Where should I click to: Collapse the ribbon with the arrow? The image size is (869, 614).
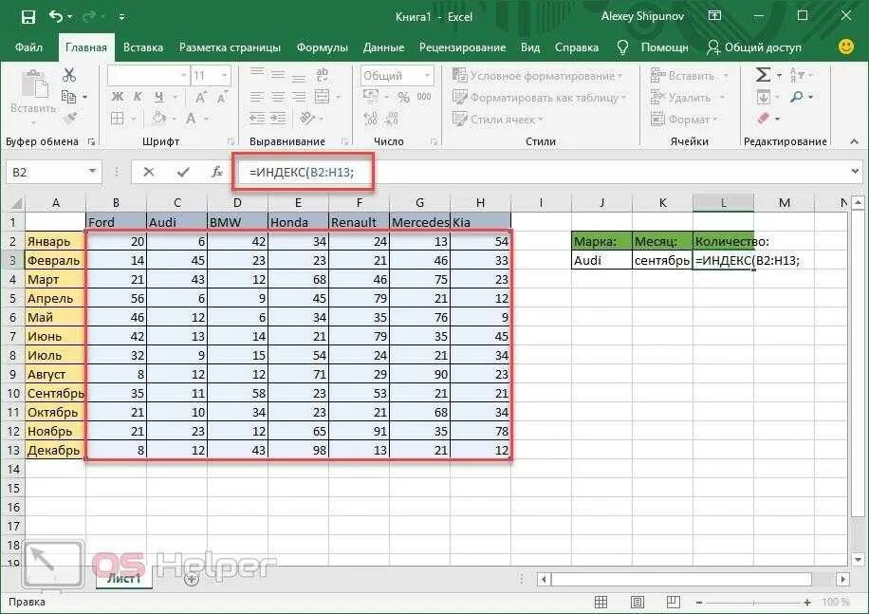[854, 141]
